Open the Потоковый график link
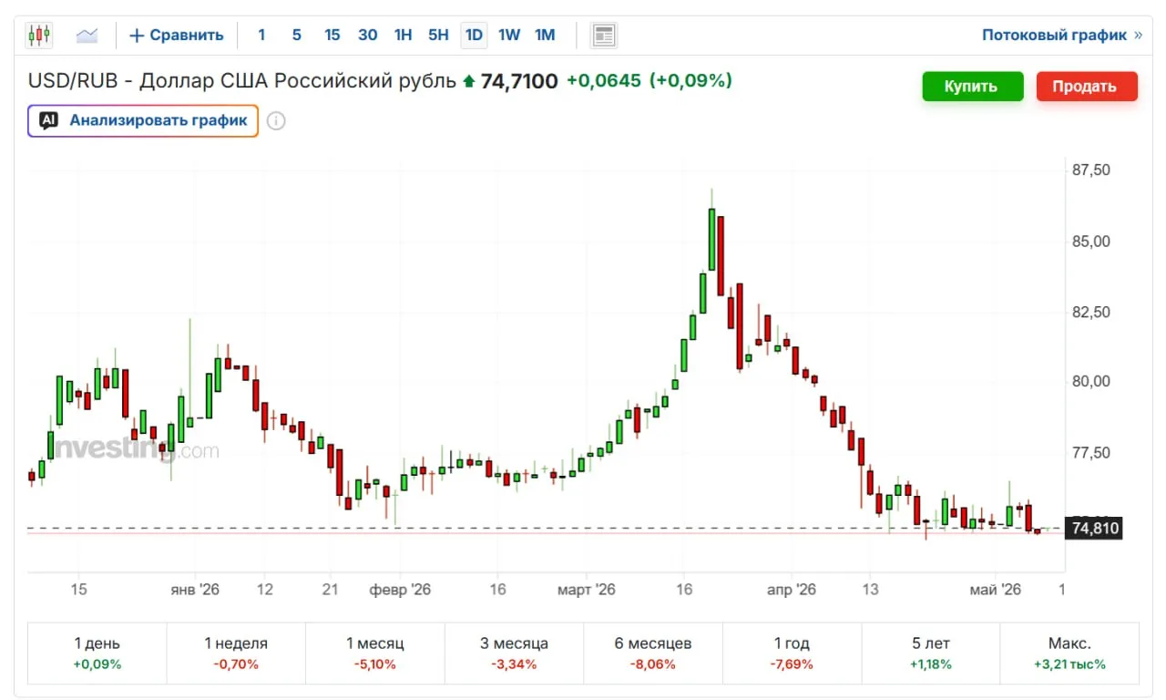Viewport: 1166px width, 700px height. (x=1061, y=36)
